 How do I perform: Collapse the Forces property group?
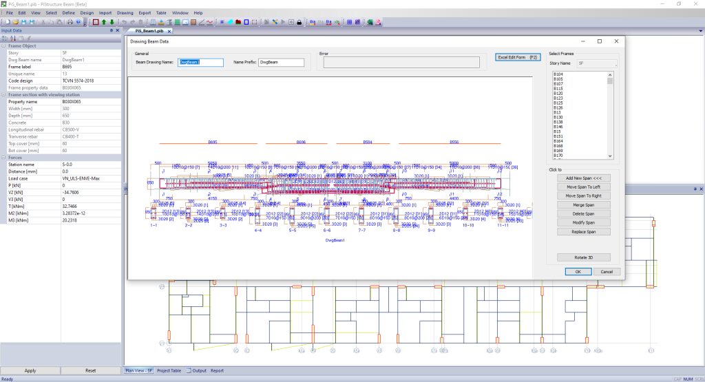click(x=3, y=158)
